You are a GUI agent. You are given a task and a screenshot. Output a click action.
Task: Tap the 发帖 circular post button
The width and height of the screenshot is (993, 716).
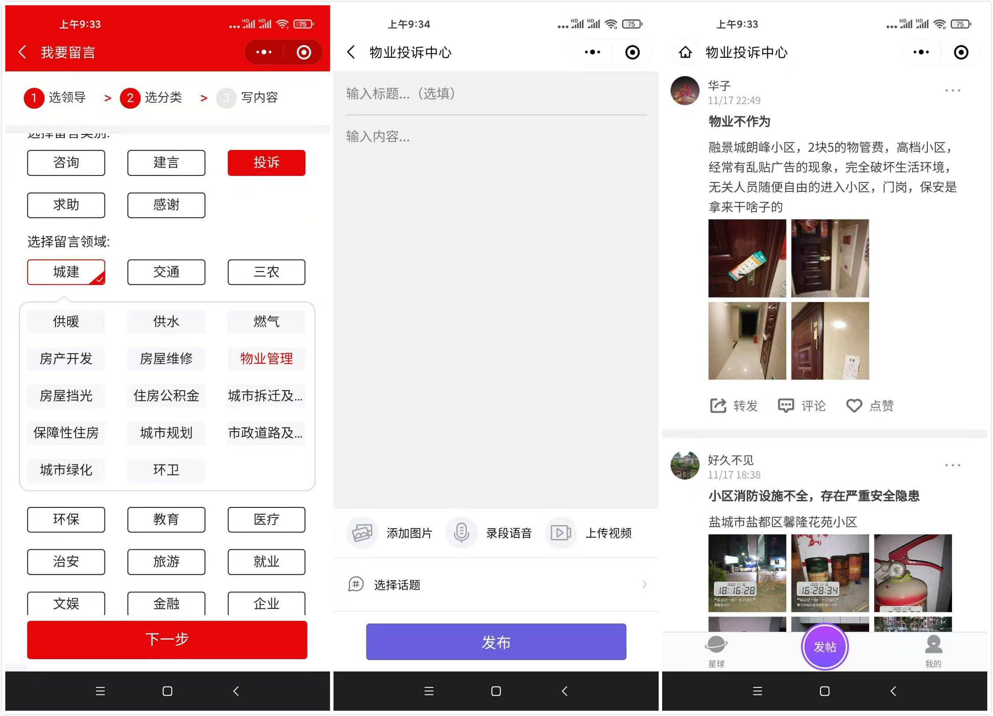tap(824, 646)
